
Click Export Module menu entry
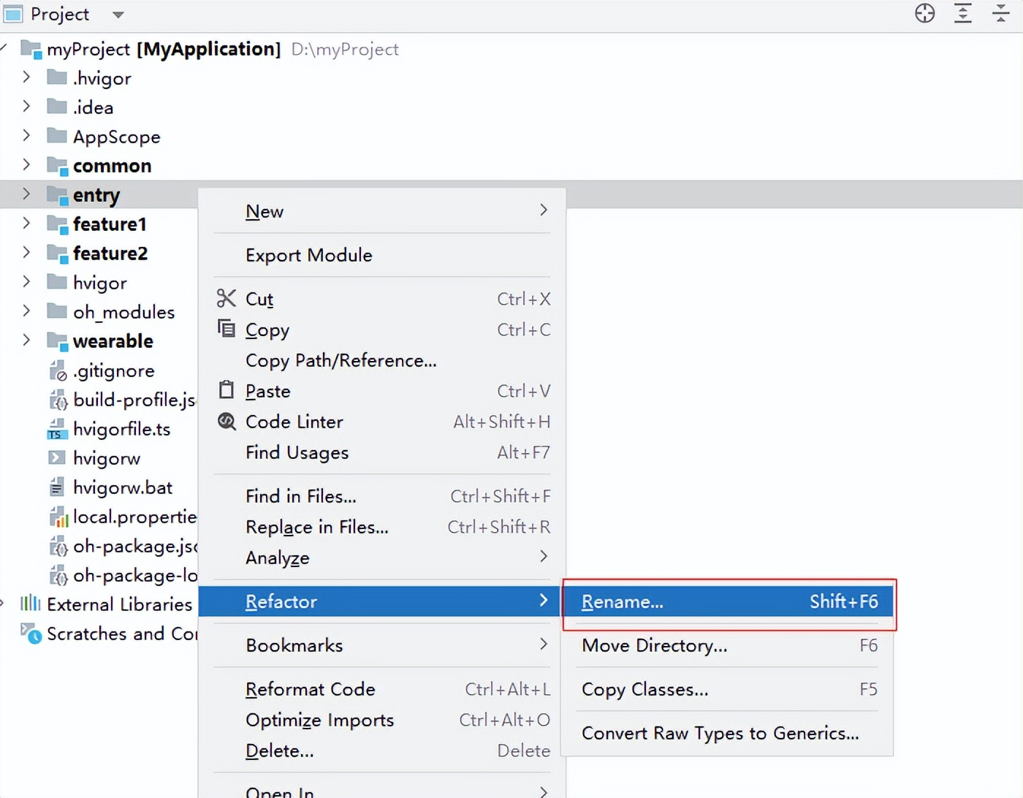[x=308, y=255]
